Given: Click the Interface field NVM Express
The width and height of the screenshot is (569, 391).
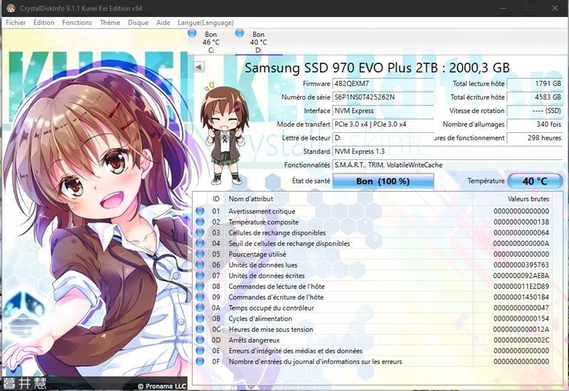Looking at the screenshot, I should tap(383, 111).
